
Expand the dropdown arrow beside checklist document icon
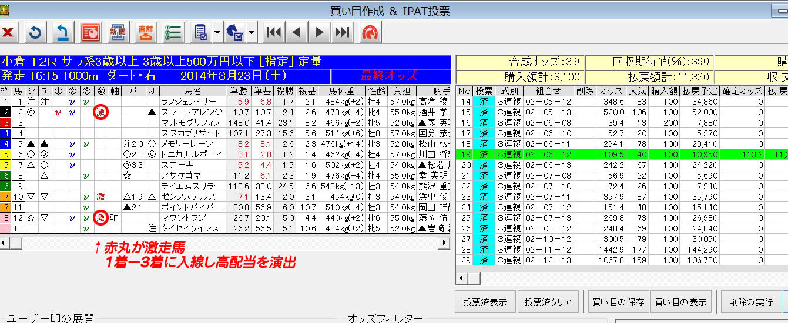(x=217, y=32)
